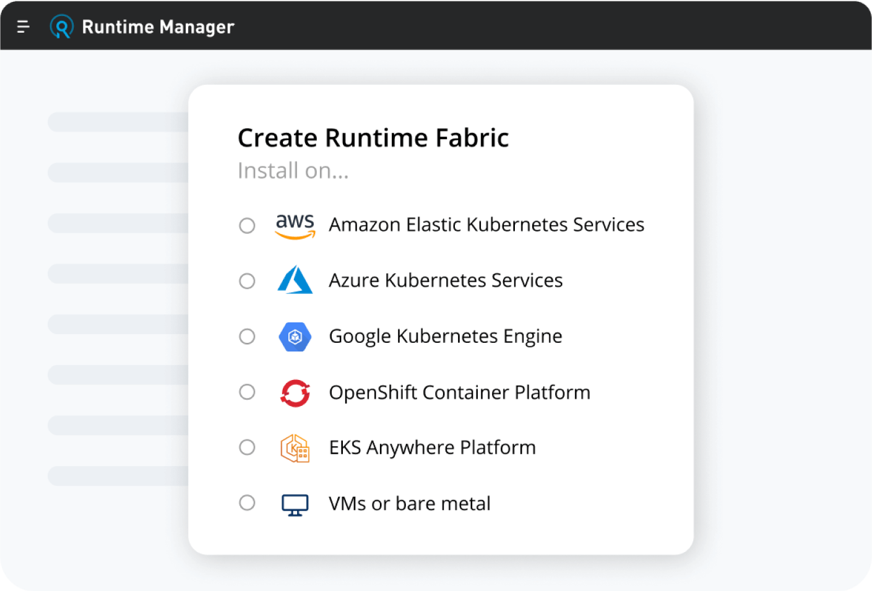Select the OpenShift Container Platform radio button
Image resolution: width=872 pixels, height=591 pixels.
coord(247,392)
